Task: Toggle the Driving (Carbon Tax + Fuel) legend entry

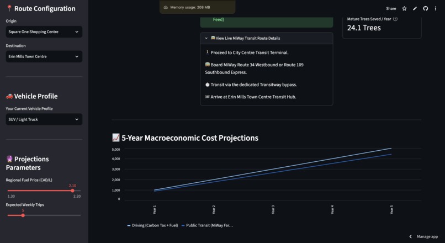Action: [x=153, y=225]
